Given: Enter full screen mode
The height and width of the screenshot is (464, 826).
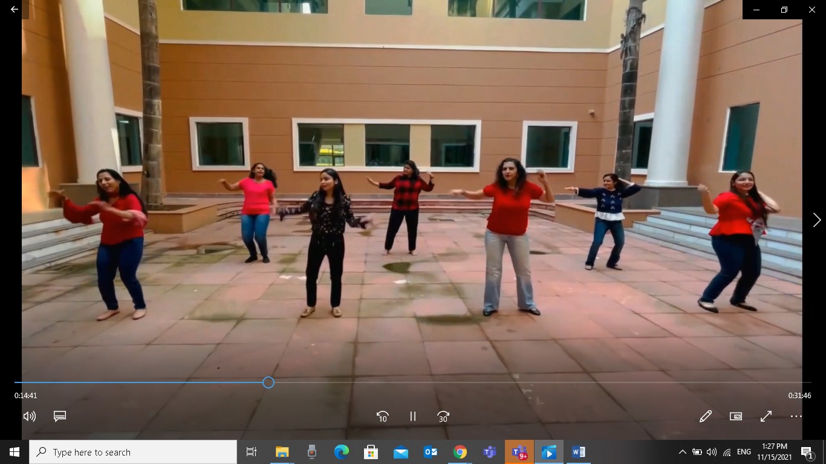Looking at the screenshot, I should coord(766,416).
